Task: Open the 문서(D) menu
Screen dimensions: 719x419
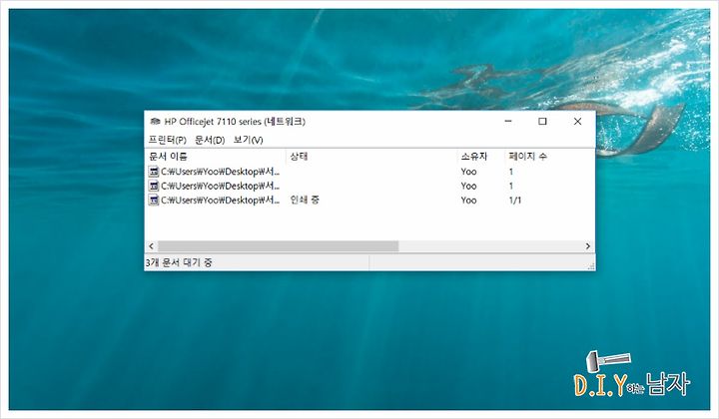Action: (210, 140)
